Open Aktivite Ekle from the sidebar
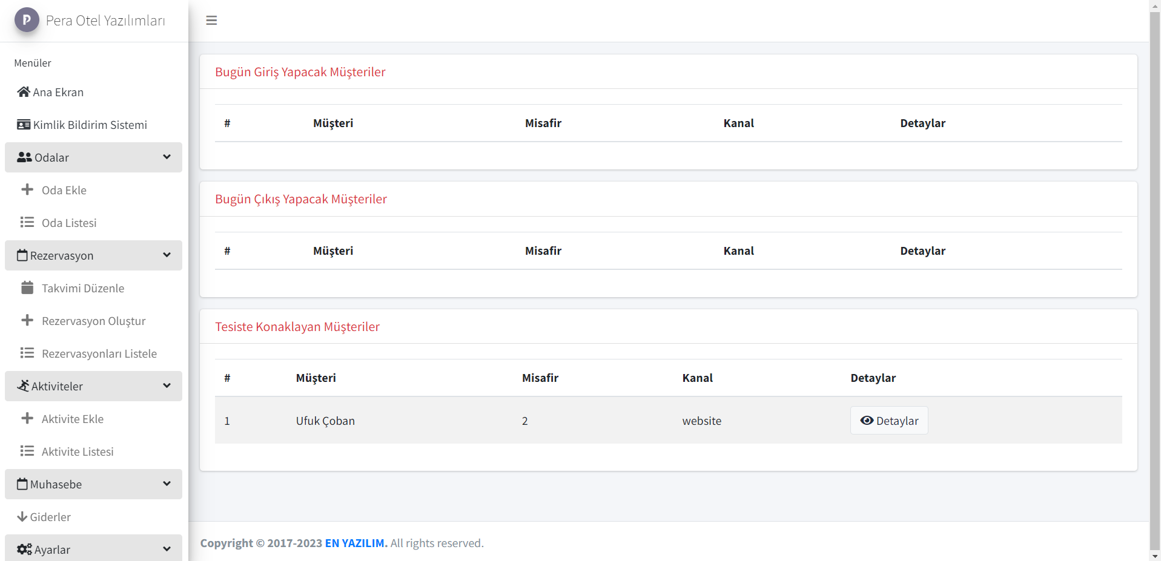Image resolution: width=1161 pixels, height=561 pixels. click(x=72, y=419)
